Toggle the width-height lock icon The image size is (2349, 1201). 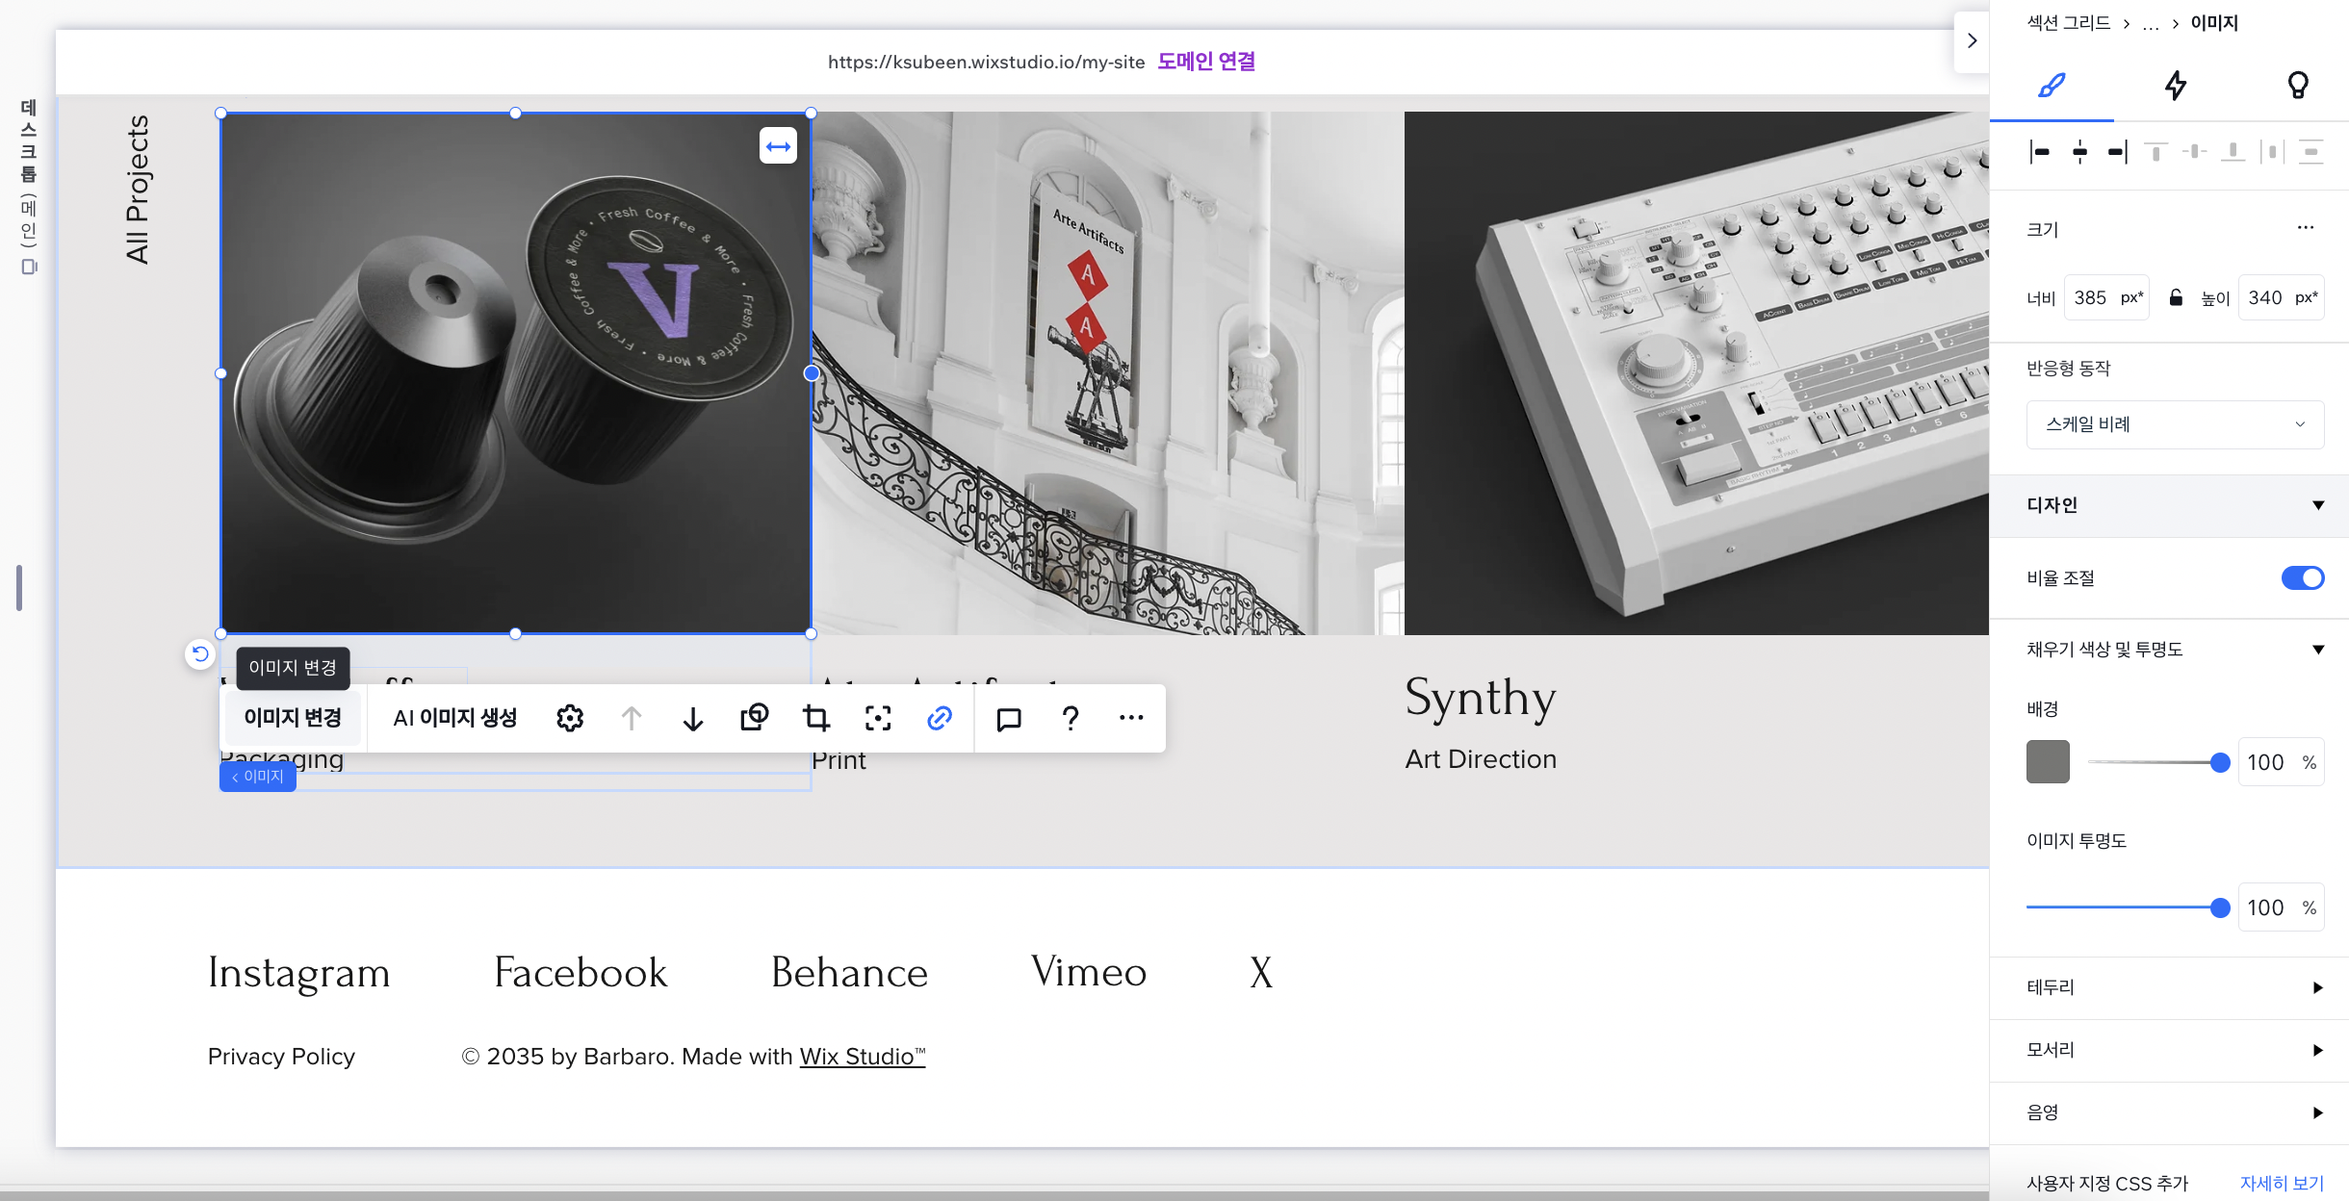click(2176, 297)
